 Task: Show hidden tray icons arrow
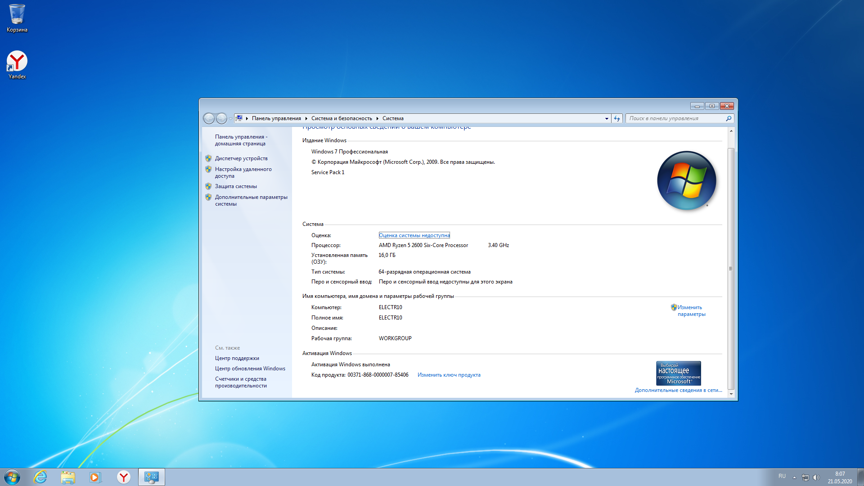coord(794,477)
